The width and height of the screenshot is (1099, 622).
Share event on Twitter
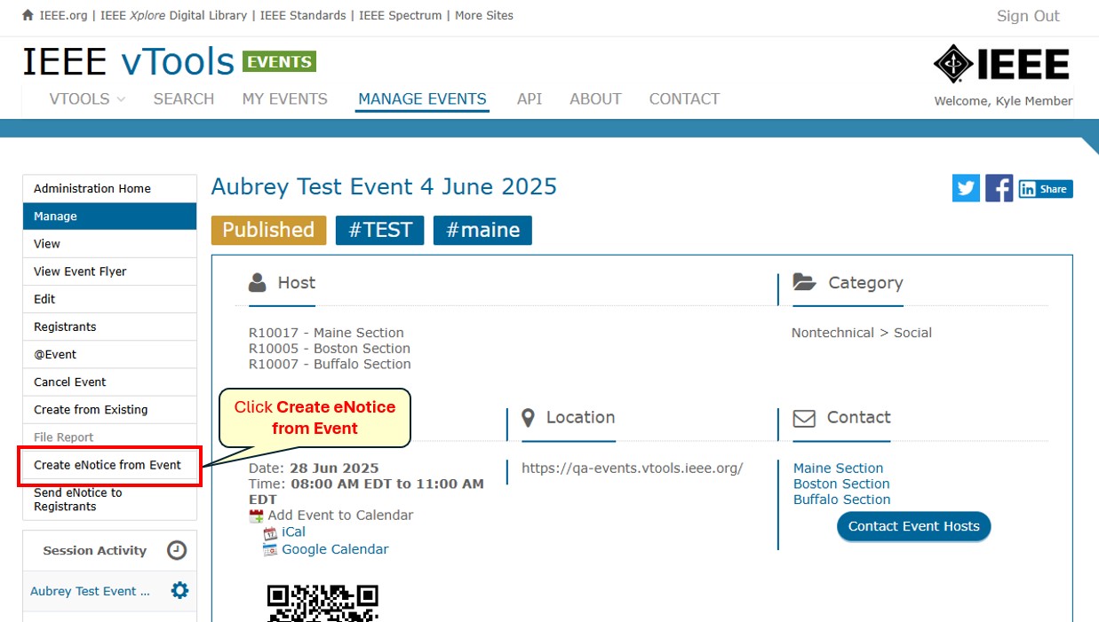point(966,188)
